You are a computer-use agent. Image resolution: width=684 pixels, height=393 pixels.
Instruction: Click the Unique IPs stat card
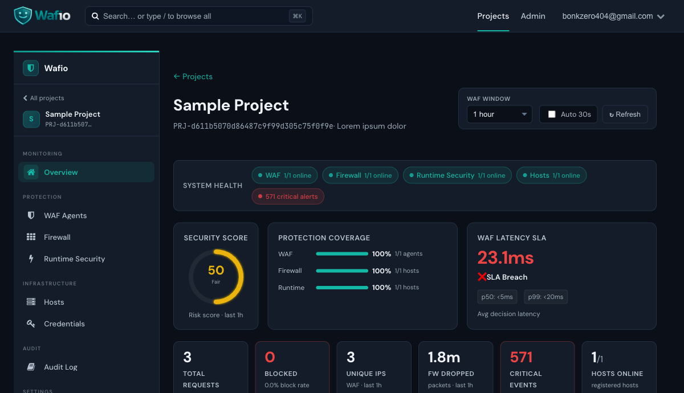click(x=374, y=367)
